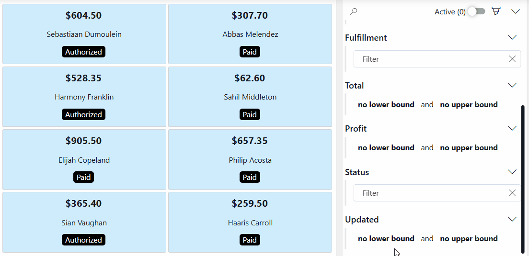
Task: Collapse the Updated filter section
Action: coord(512,219)
